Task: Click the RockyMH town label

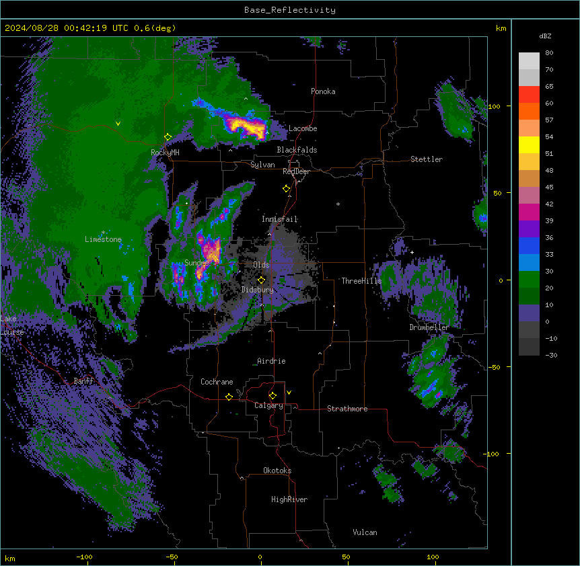Action: [x=165, y=152]
